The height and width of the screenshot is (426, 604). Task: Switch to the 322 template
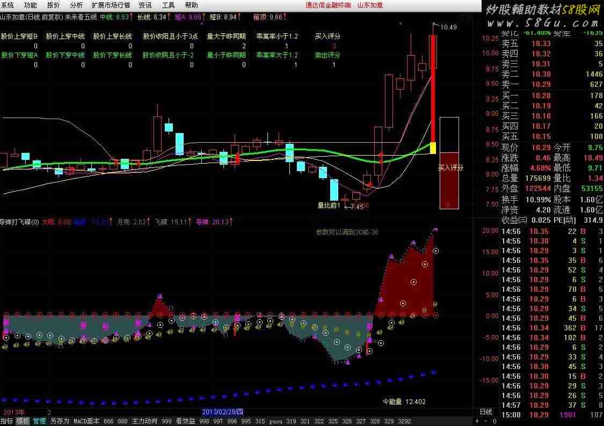319,421
